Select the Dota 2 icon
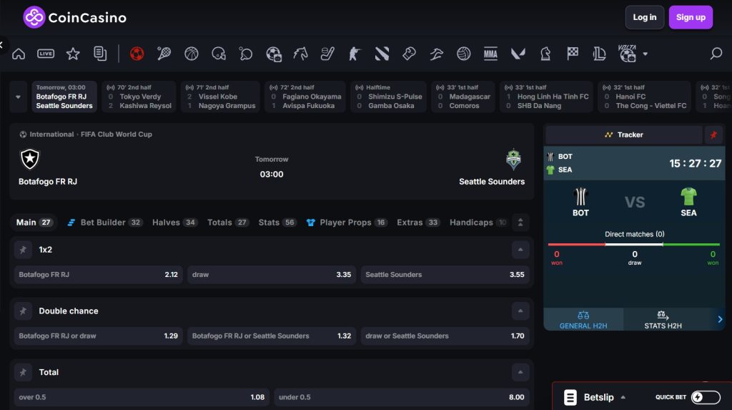This screenshot has height=410, width=732. [382, 54]
